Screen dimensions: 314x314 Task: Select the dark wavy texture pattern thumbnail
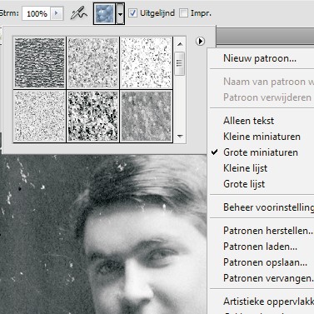point(39,62)
